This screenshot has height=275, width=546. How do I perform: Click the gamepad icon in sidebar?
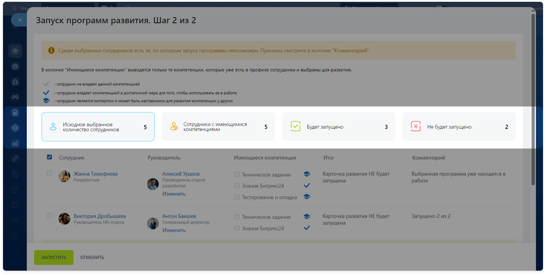pos(15,97)
